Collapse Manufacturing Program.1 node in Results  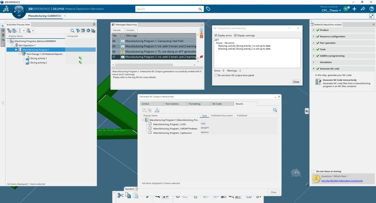pos(143,120)
